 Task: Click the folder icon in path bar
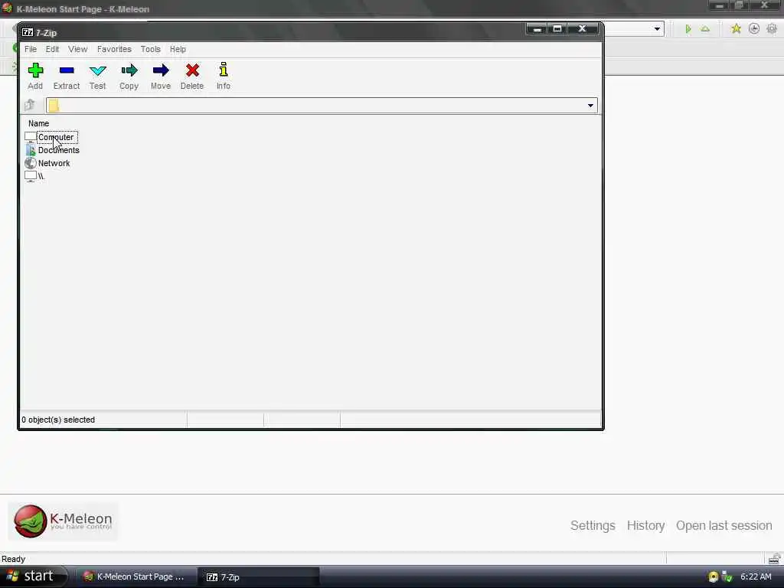(x=54, y=106)
